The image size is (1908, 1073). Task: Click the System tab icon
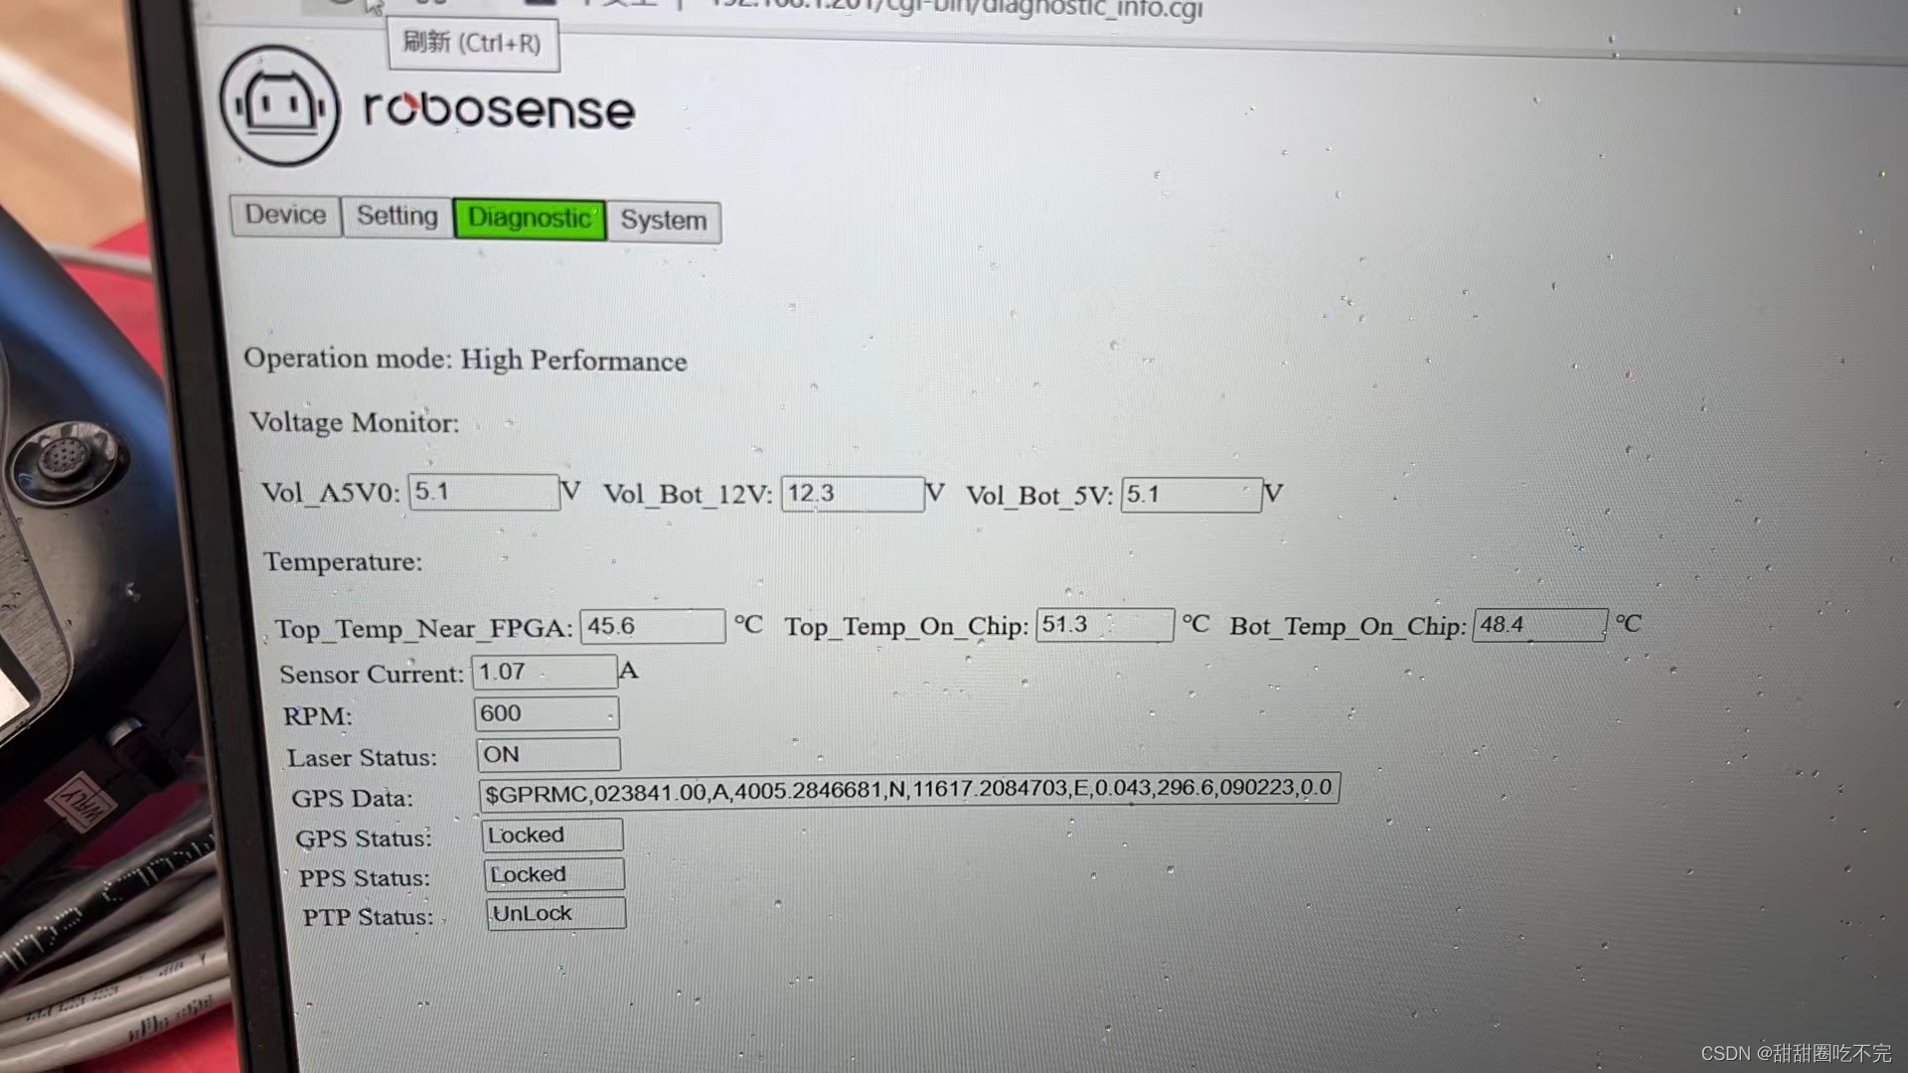[663, 219]
